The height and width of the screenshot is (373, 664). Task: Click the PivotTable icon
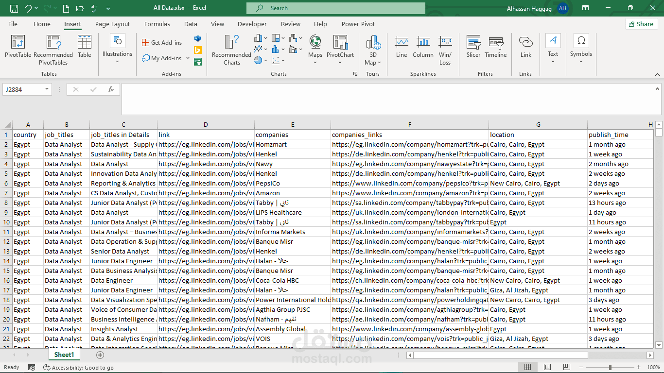(18, 47)
